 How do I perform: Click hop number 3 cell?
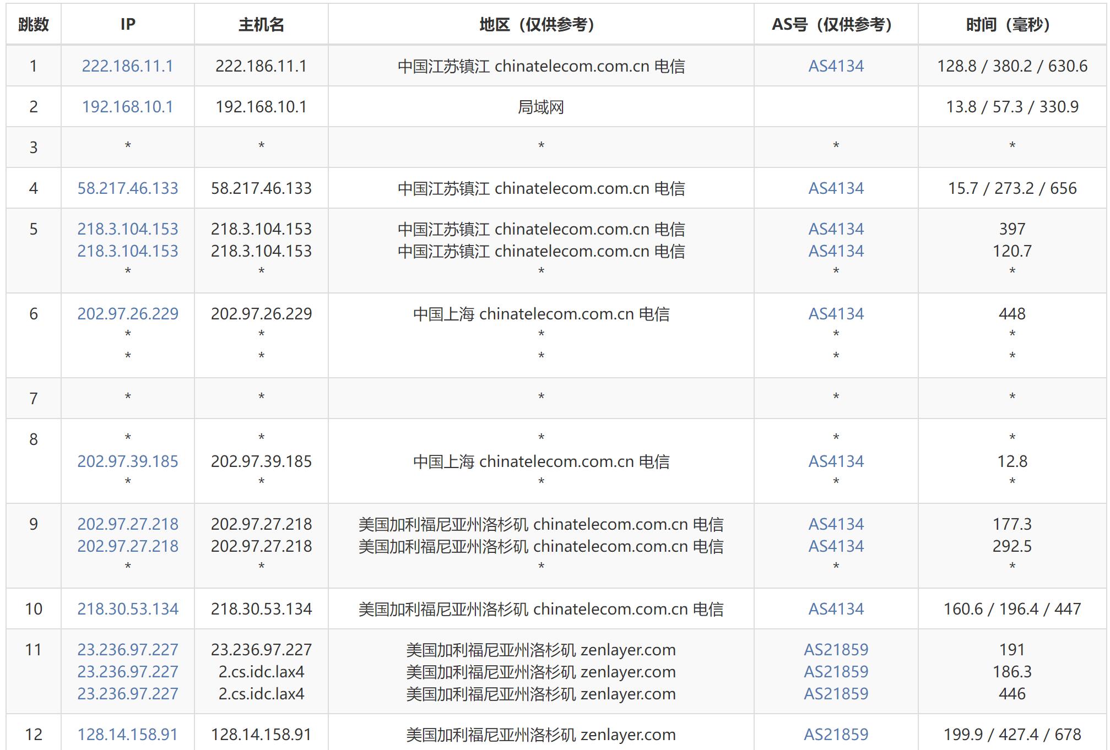tap(34, 148)
